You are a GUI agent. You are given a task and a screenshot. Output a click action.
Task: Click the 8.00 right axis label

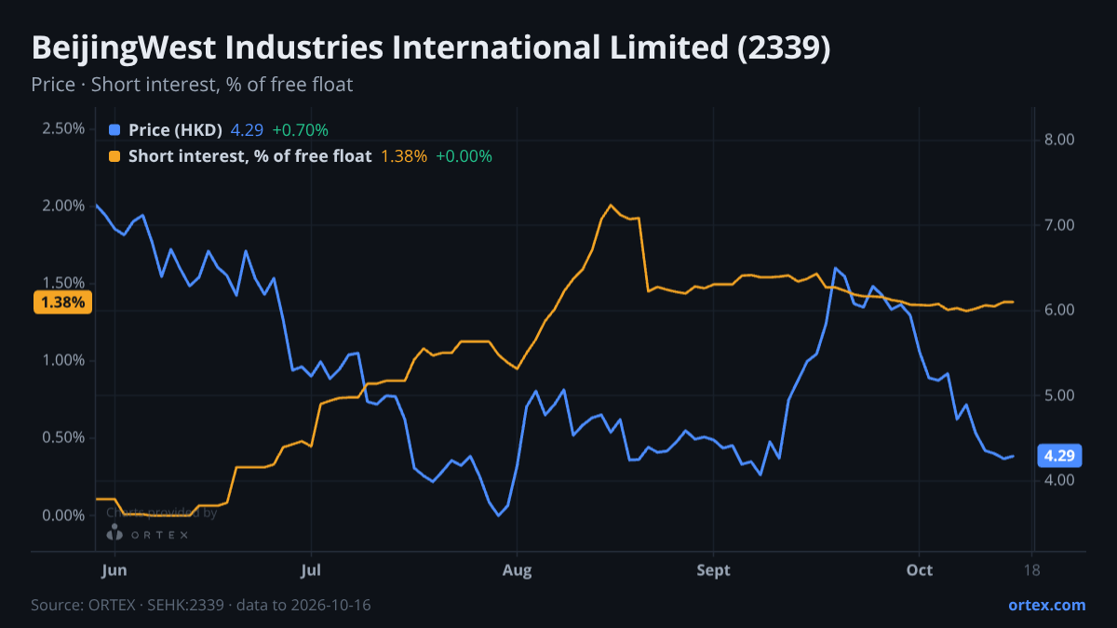coord(1060,140)
